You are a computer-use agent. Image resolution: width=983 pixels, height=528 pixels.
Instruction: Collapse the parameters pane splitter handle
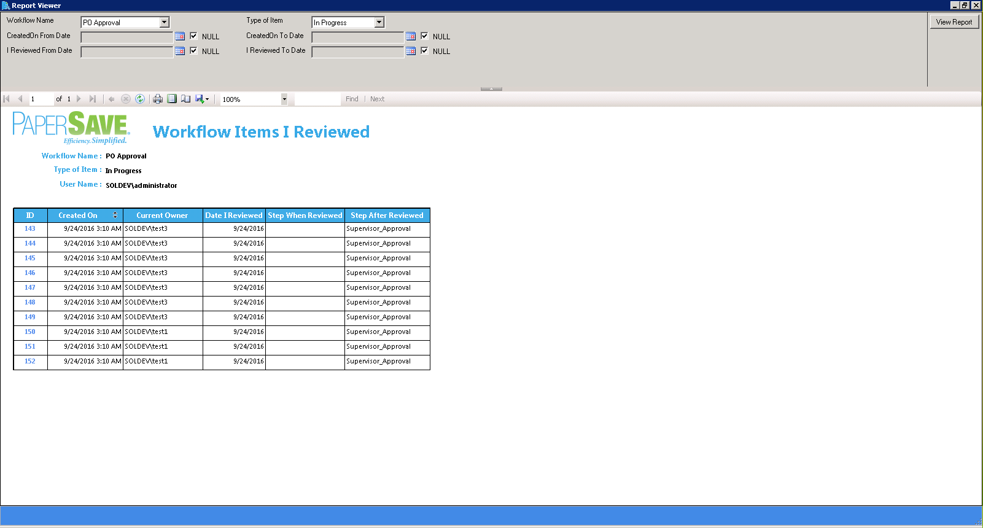click(x=491, y=89)
